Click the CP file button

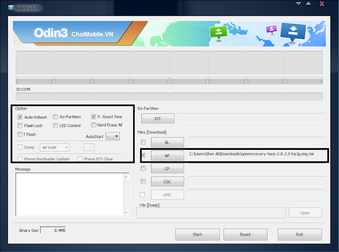click(167, 168)
